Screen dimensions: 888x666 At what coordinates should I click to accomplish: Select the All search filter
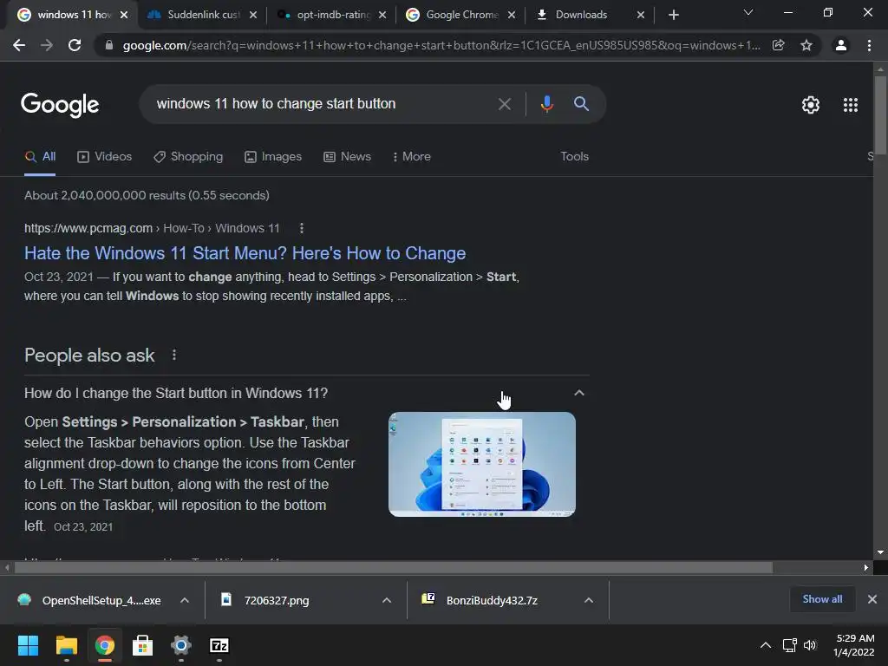40,157
